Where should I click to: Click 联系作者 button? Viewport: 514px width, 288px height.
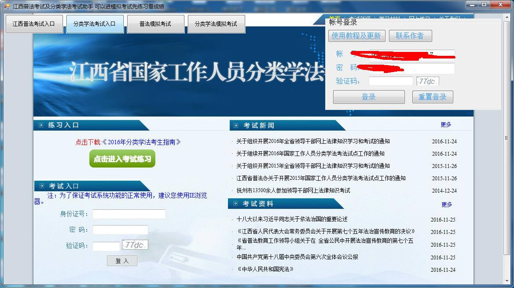[410, 36]
